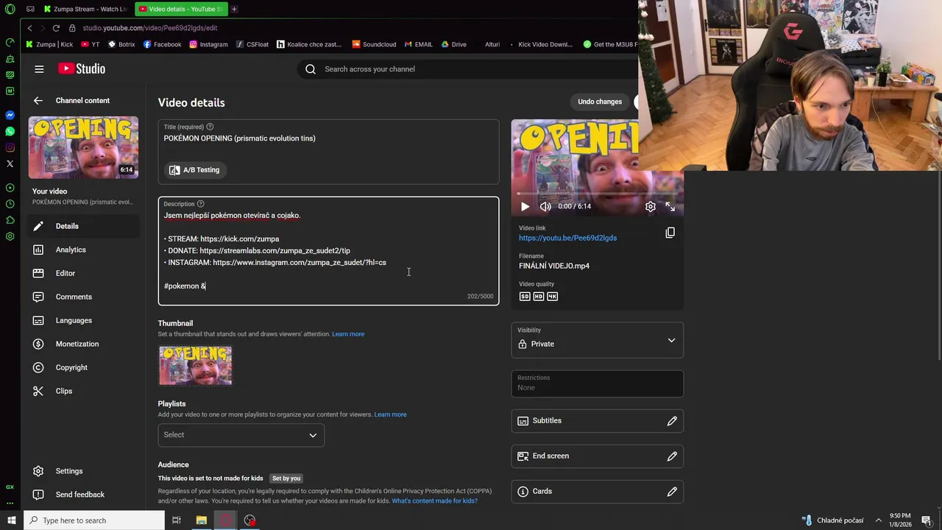Open Zumpa | Kick bookmark
This screenshot has height=530, width=942.
(x=49, y=44)
